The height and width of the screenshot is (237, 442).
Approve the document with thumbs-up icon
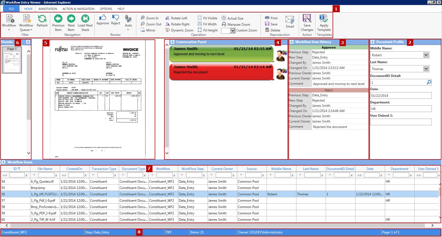coord(102,18)
